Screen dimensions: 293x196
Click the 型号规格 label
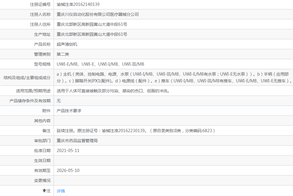point(42,64)
